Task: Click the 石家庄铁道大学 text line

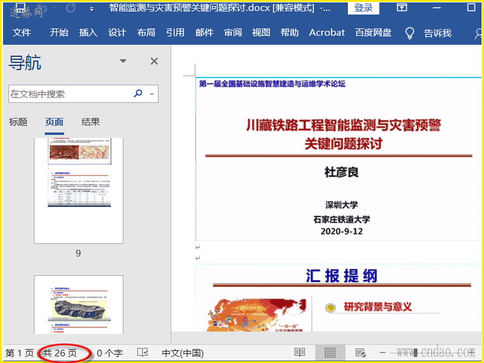Action: click(341, 220)
